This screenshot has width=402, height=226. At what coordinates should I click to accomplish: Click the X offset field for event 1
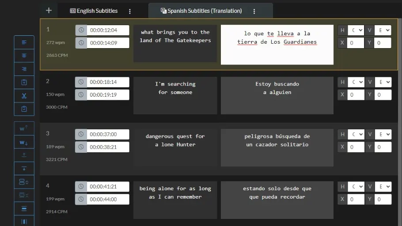pos(356,43)
